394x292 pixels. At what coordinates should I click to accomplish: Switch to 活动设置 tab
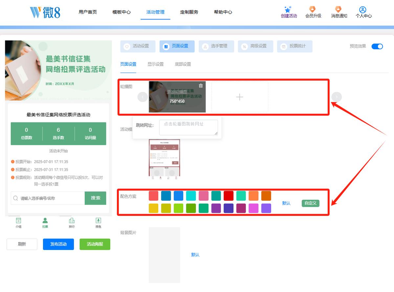click(138, 46)
